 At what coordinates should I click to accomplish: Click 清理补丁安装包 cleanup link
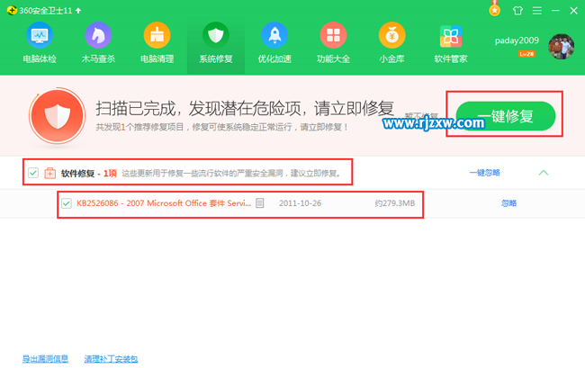[x=112, y=359]
